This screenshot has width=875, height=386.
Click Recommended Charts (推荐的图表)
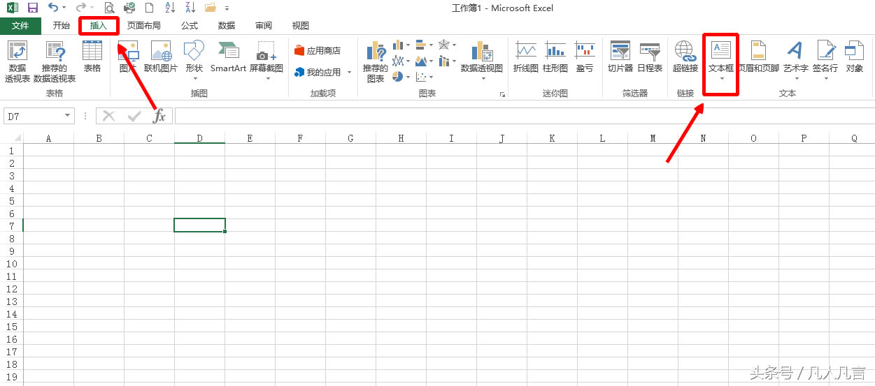pos(376,61)
